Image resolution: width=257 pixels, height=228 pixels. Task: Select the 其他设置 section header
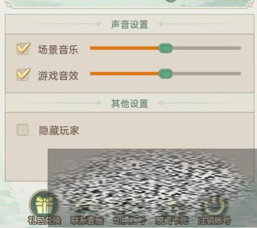click(129, 104)
